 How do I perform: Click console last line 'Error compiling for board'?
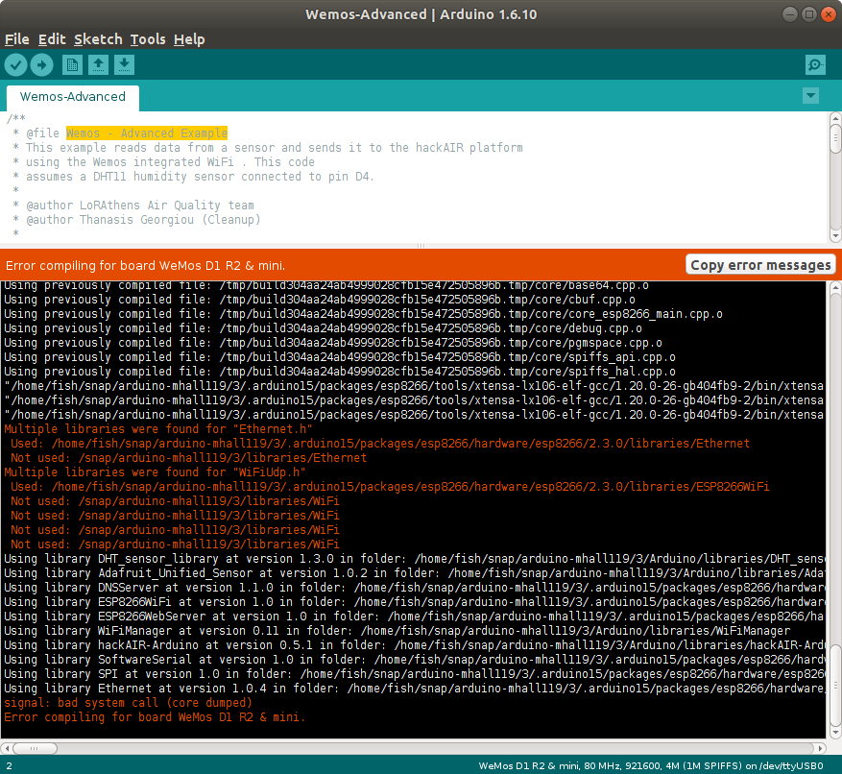(155, 717)
